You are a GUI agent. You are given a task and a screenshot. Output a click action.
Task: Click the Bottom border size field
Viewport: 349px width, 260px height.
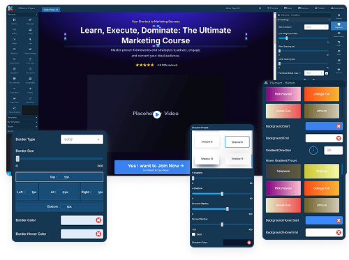coord(59,206)
